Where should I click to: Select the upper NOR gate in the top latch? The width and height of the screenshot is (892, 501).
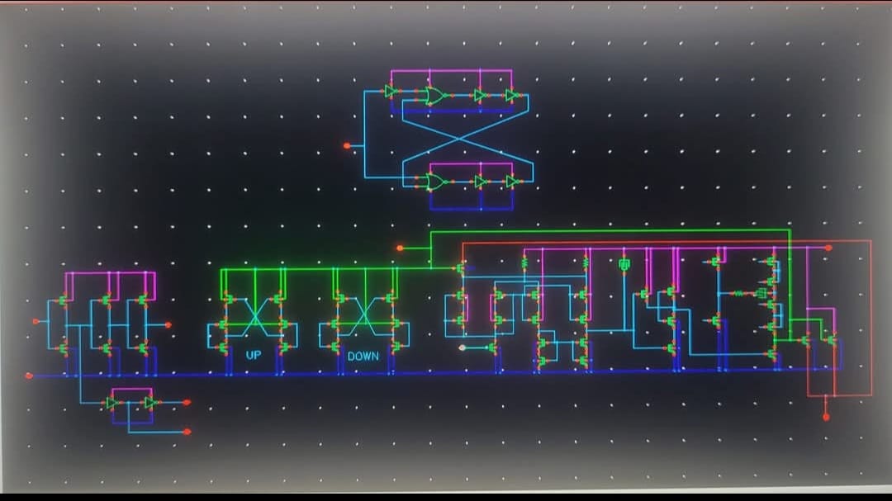tap(435, 96)
